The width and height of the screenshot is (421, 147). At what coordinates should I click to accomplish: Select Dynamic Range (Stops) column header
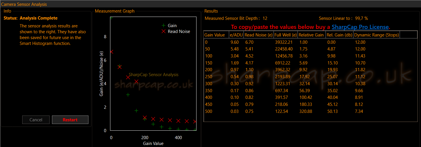pos(376,35)
